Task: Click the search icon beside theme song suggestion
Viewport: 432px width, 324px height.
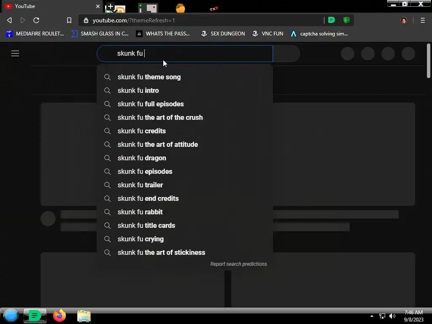Action: coord(108,77)
